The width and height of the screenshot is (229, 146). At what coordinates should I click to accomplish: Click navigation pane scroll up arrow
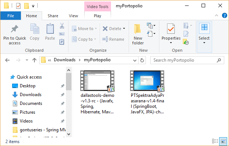[69, 70]
